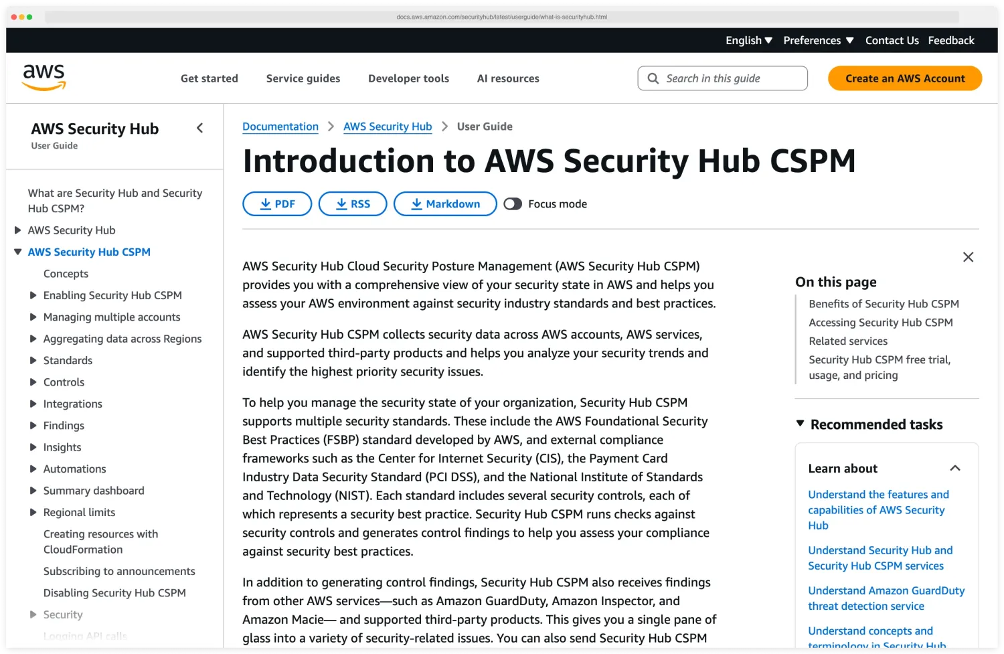The image size is (1004, 654).
Task: Jump to Benefits of Security Hub CSPM
Action: (x=884, y=304)
